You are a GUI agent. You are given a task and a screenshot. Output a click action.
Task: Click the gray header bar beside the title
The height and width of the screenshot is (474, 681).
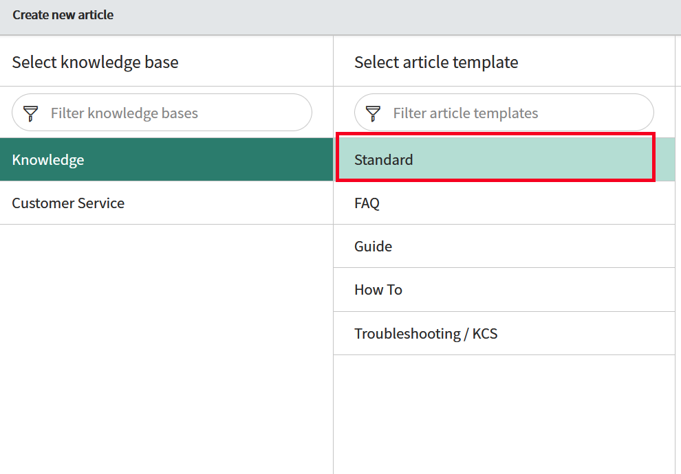[391, 17]
